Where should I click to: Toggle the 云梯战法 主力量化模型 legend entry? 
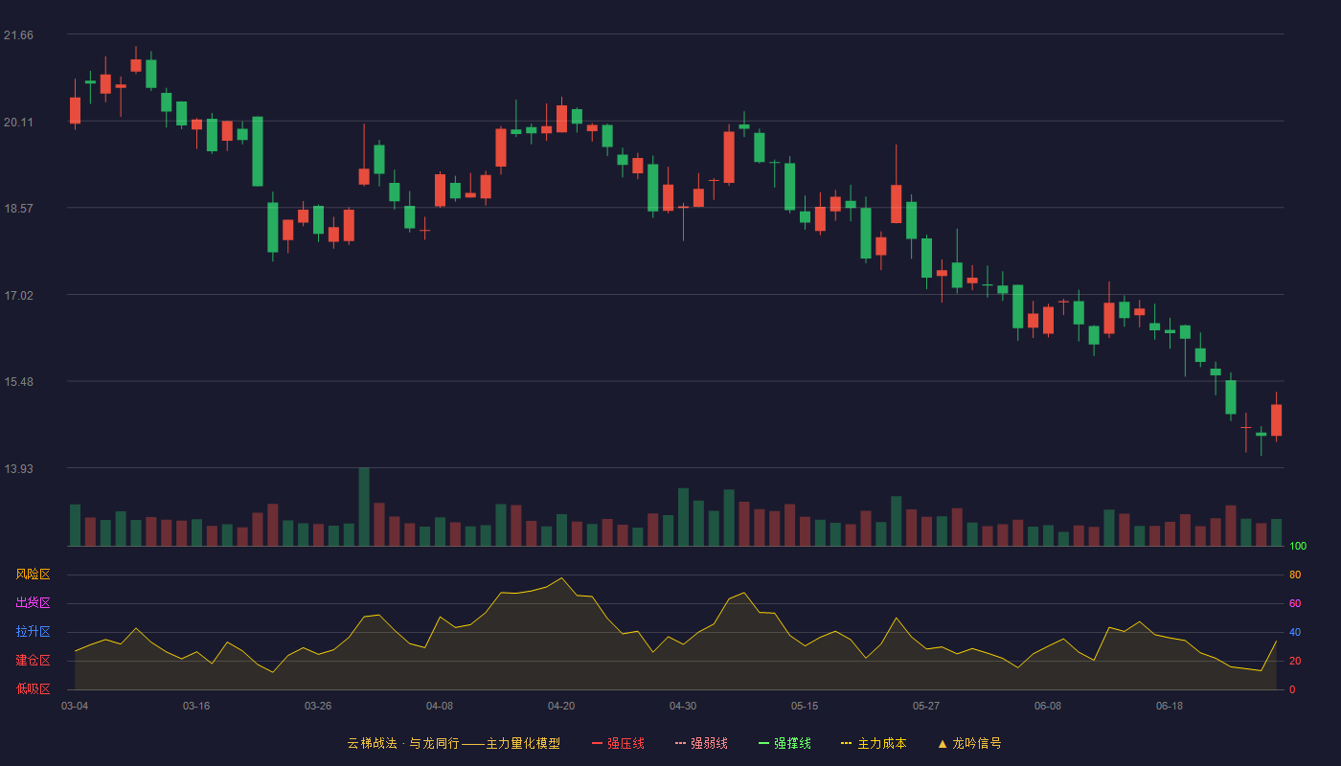453,743
